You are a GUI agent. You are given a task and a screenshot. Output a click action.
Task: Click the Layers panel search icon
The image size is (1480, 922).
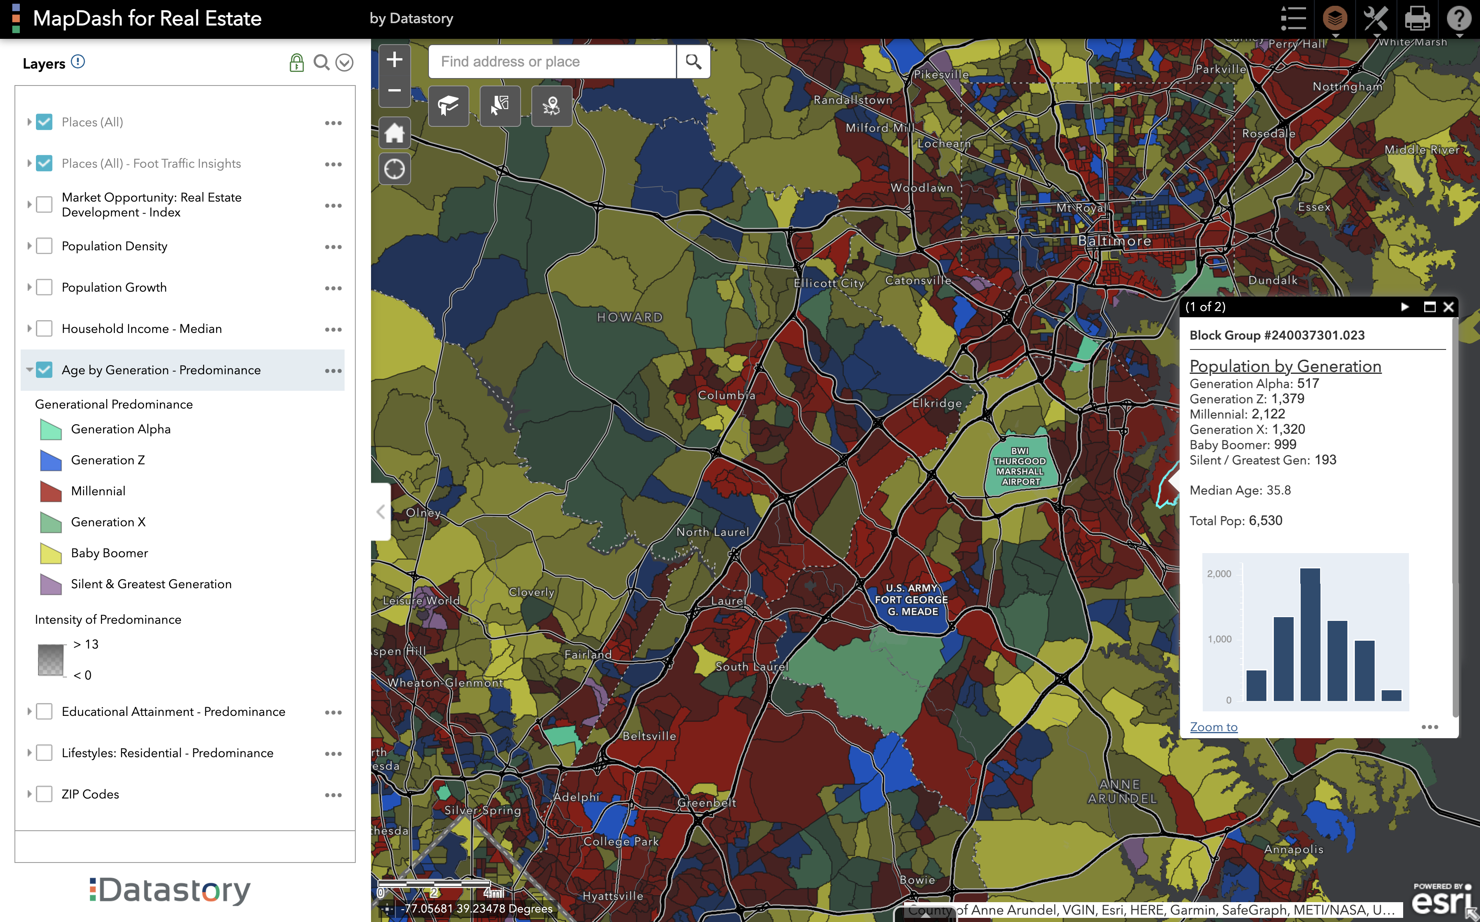coord(321,62)
